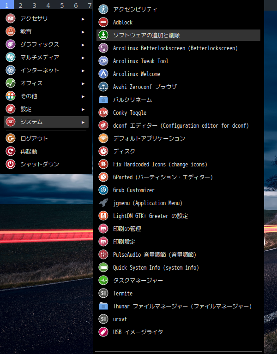277x354 pixels.
Task: Click the Arcolinux Tweak Tool icon
Action: point(103,61)
